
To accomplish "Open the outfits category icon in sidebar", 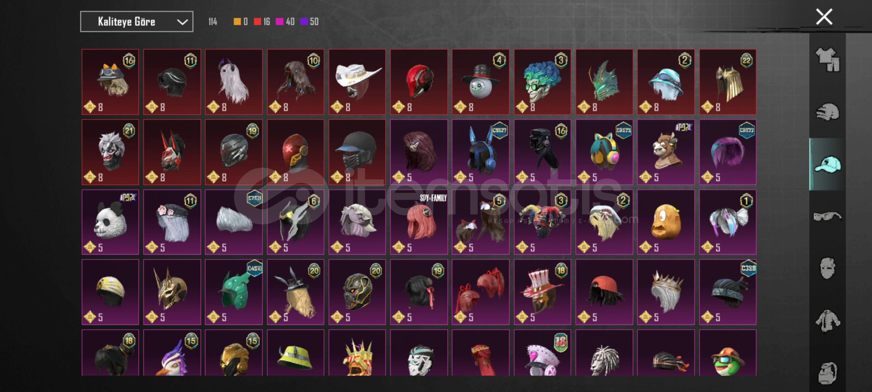I will tap(827, 60).
